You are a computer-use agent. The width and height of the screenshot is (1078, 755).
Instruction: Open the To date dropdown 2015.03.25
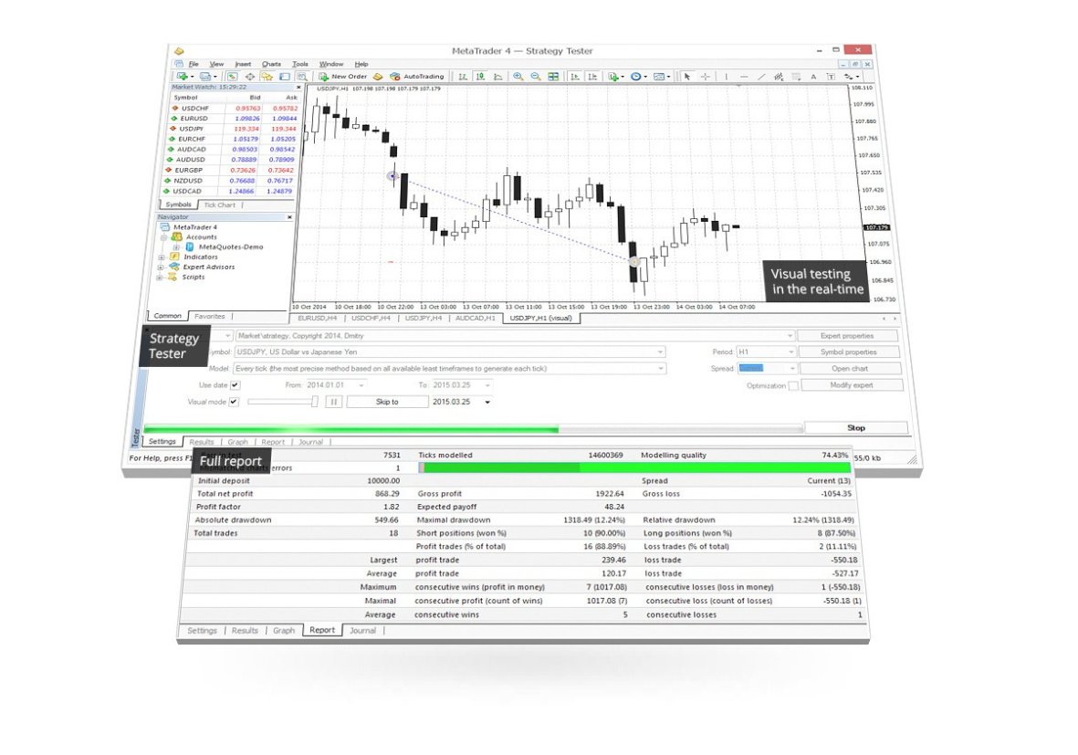tap(487, 385)
